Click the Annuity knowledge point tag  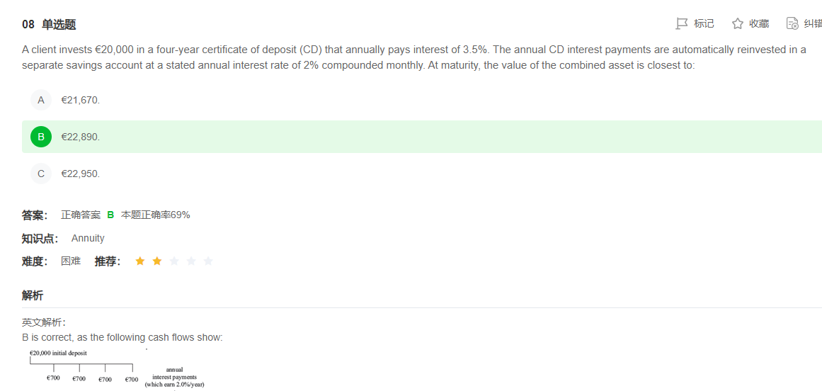tap(88, 239)
